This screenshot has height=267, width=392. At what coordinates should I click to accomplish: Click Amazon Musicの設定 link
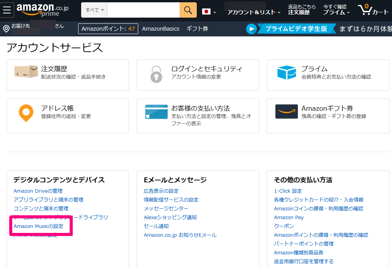pos(39,226)
